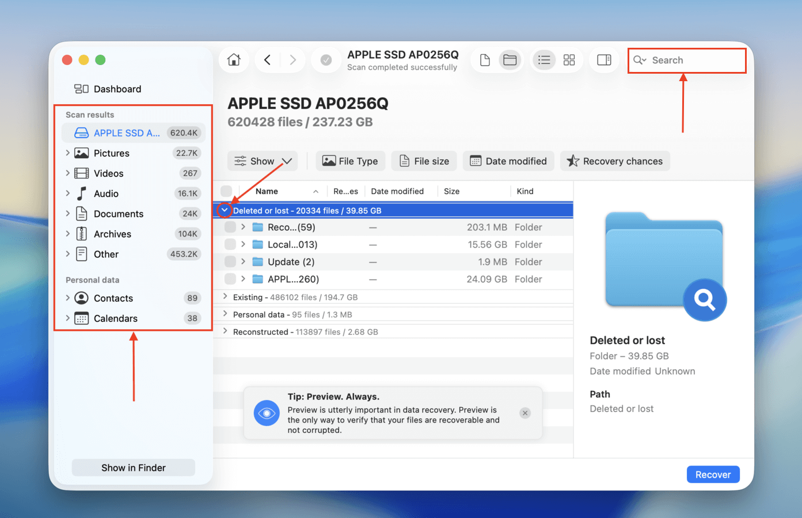802x518 pixels.
Task: Toggle the preview side panel
Action: pyautogui.click(x=604, y=59)
